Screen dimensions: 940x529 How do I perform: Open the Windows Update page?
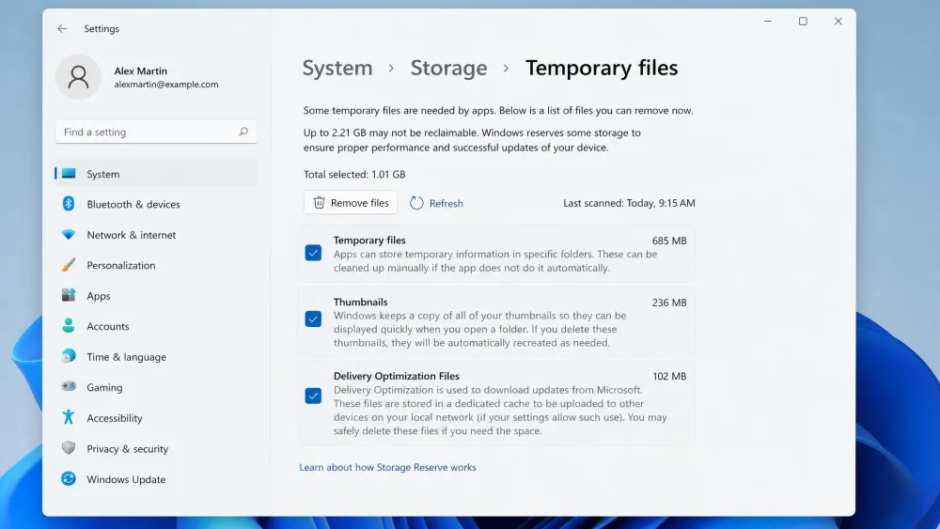pos(126,479)
